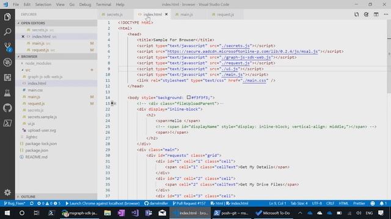Click the open preview icon in editor toolbar
The height and width of the screenshot is (219, 391).
click(366, 15)
